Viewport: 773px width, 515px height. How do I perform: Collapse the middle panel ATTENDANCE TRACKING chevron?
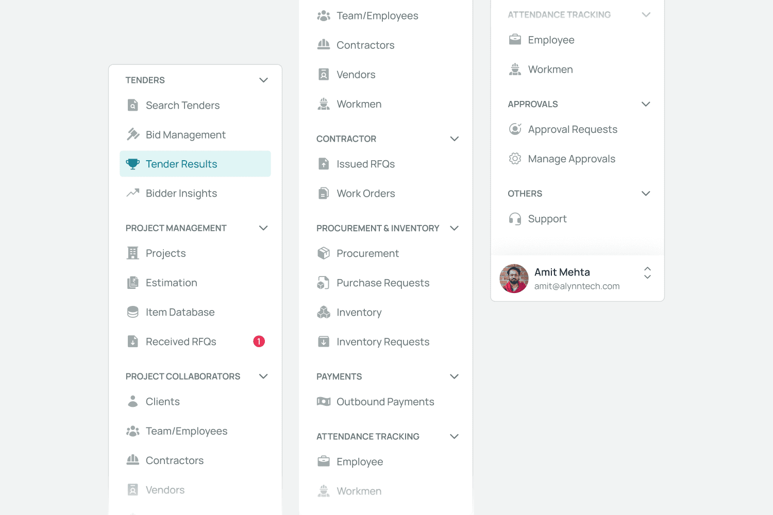click(x=454, y=436)
